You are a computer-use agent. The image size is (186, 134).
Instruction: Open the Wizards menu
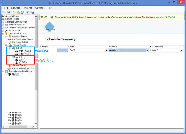pyautogui.click(x=28, y=8)
